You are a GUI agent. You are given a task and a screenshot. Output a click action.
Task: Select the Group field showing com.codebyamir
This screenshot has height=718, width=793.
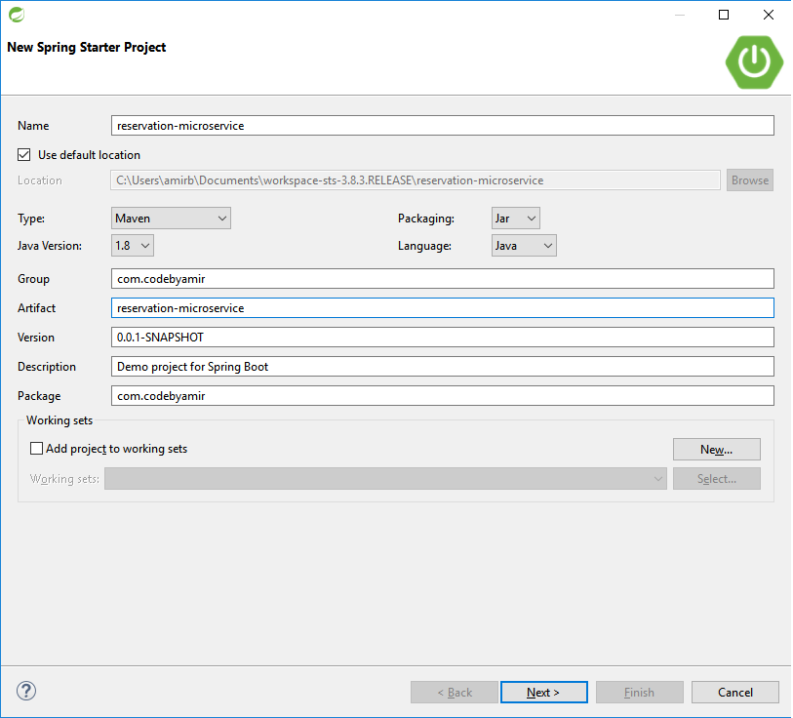point(442,278)
